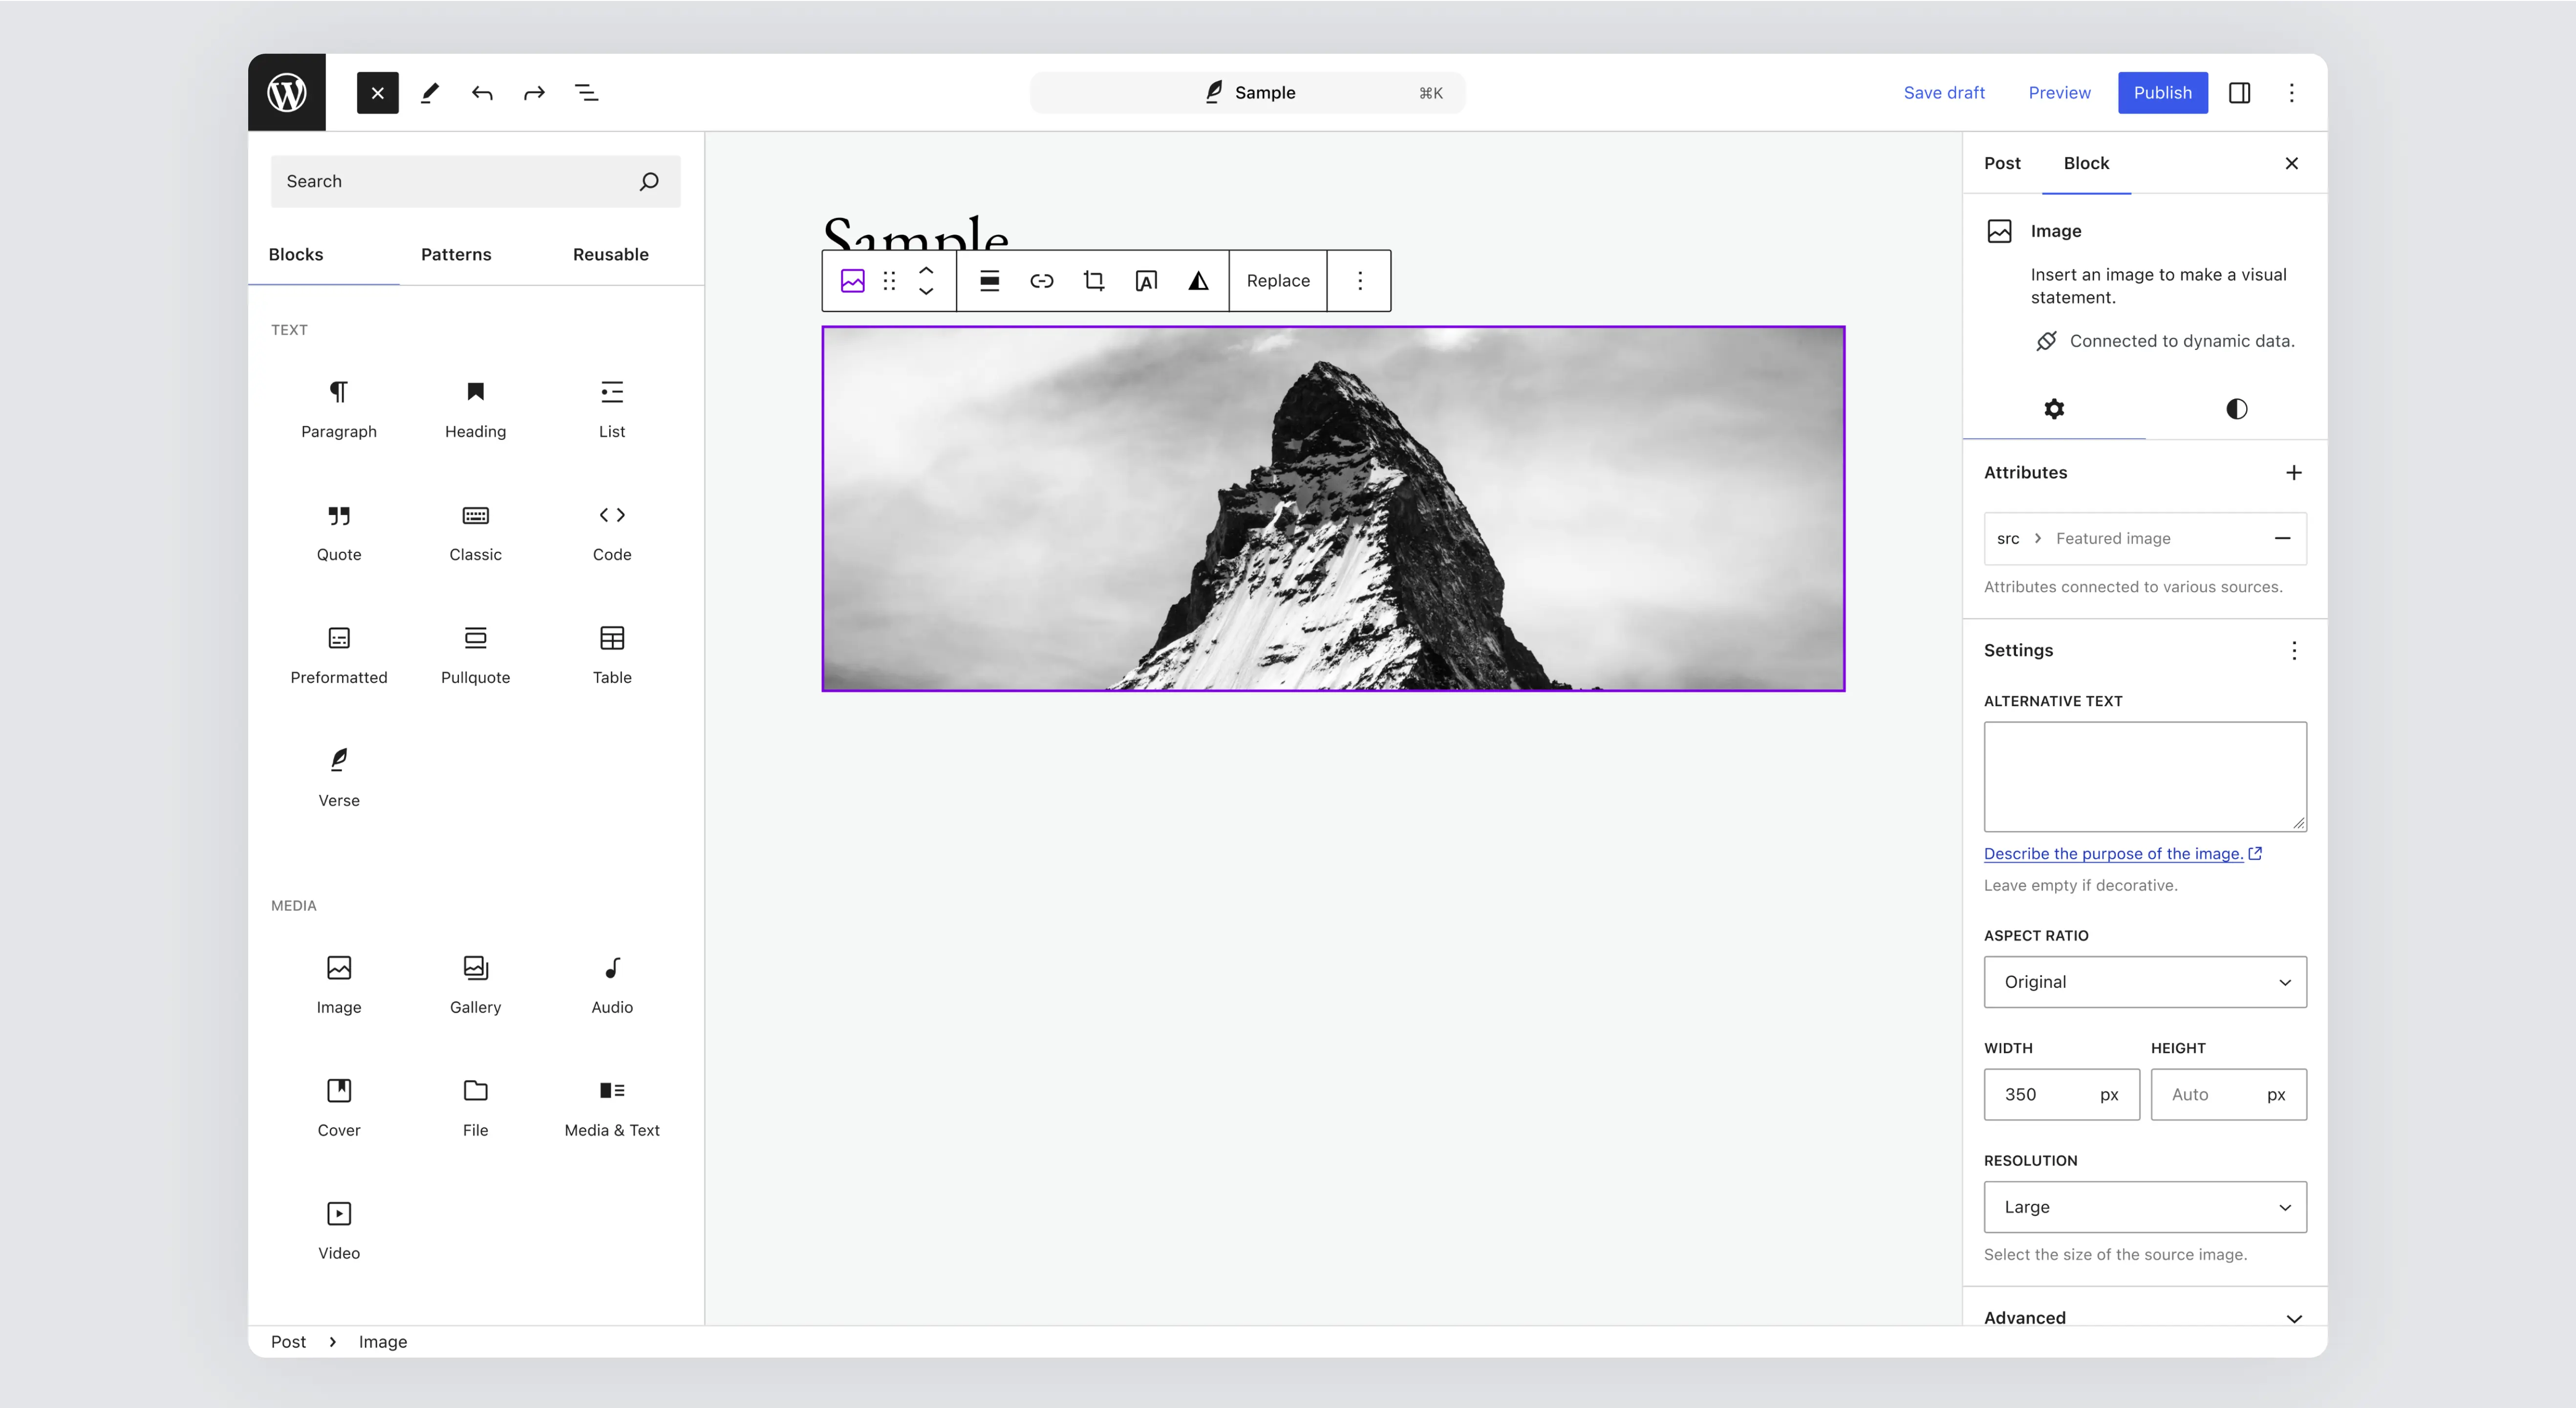Open the Resolution dropdown showing Large

point(2144,1207)
